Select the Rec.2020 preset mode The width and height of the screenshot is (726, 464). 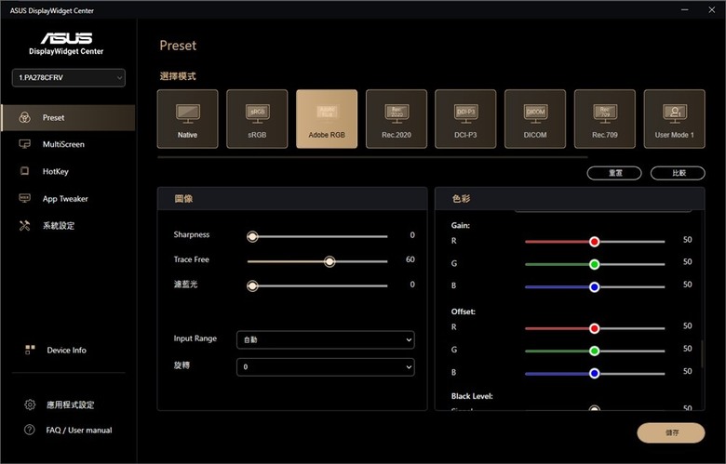pos(397,119)
